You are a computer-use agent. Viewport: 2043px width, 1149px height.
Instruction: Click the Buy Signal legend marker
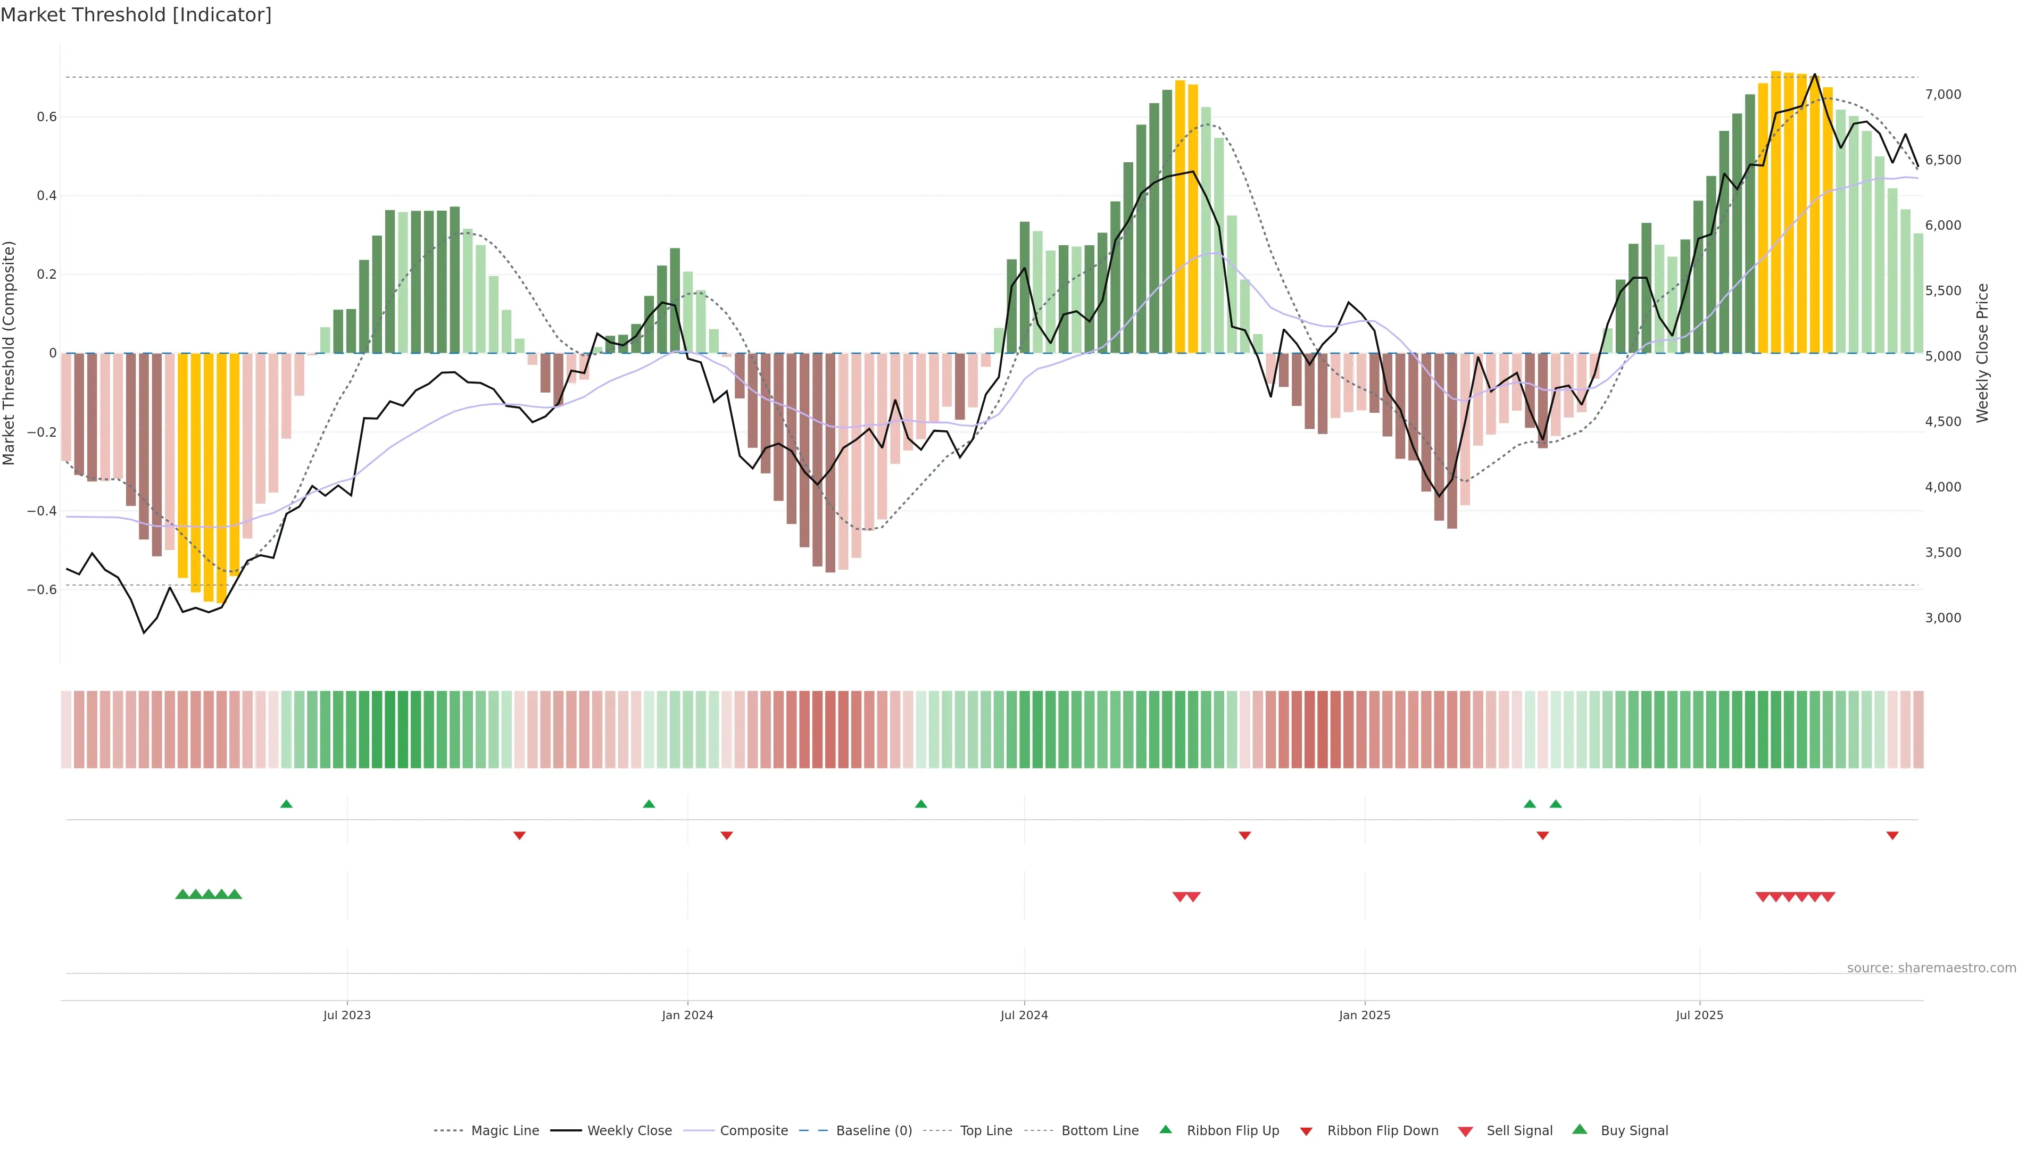pyautogui.click(x=1580, y=1129)
